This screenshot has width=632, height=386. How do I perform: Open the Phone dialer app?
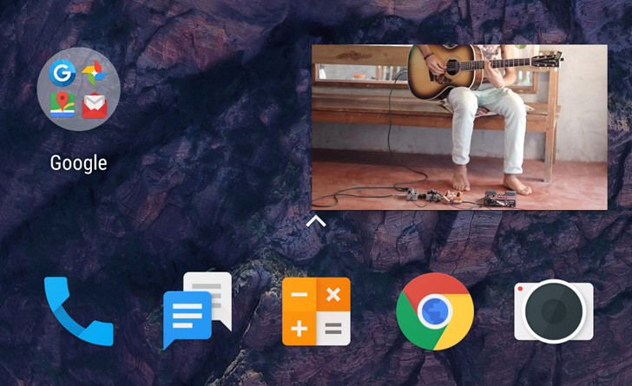tap(78, 311)
